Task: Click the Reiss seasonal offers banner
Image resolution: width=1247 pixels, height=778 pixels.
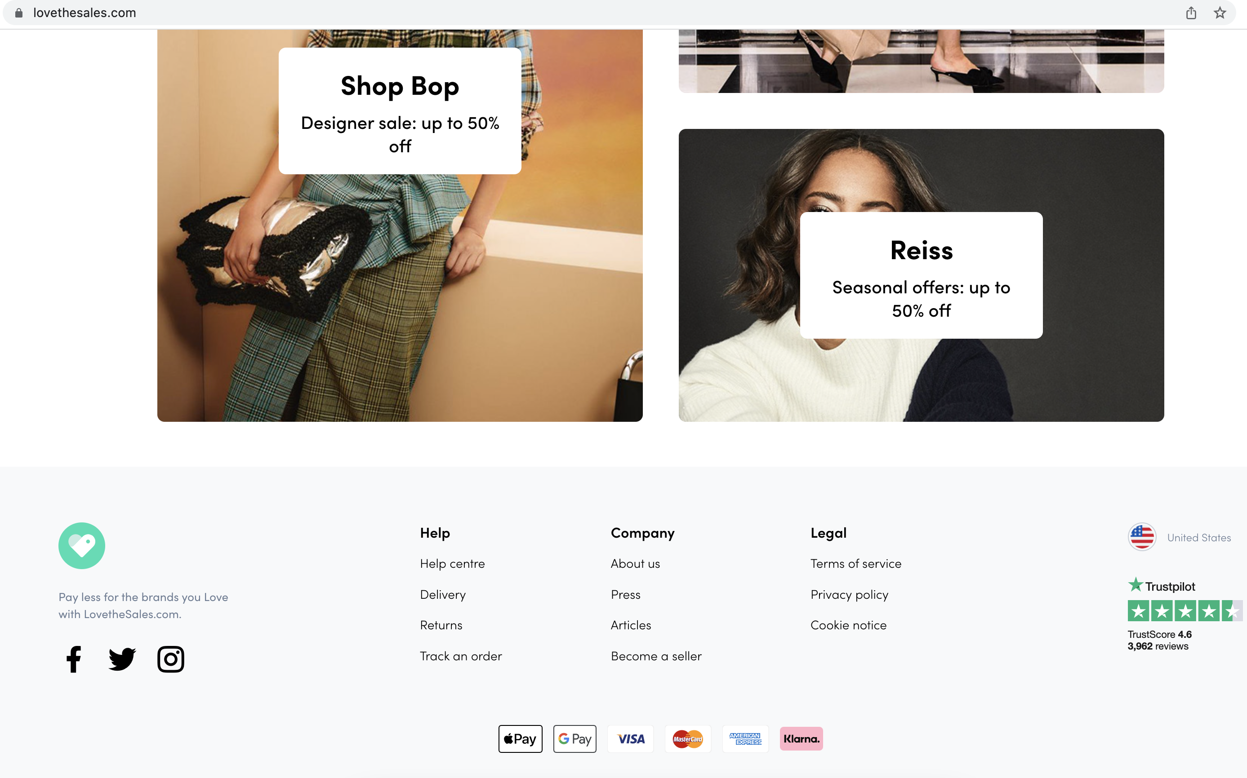Action: pos(922,275)
